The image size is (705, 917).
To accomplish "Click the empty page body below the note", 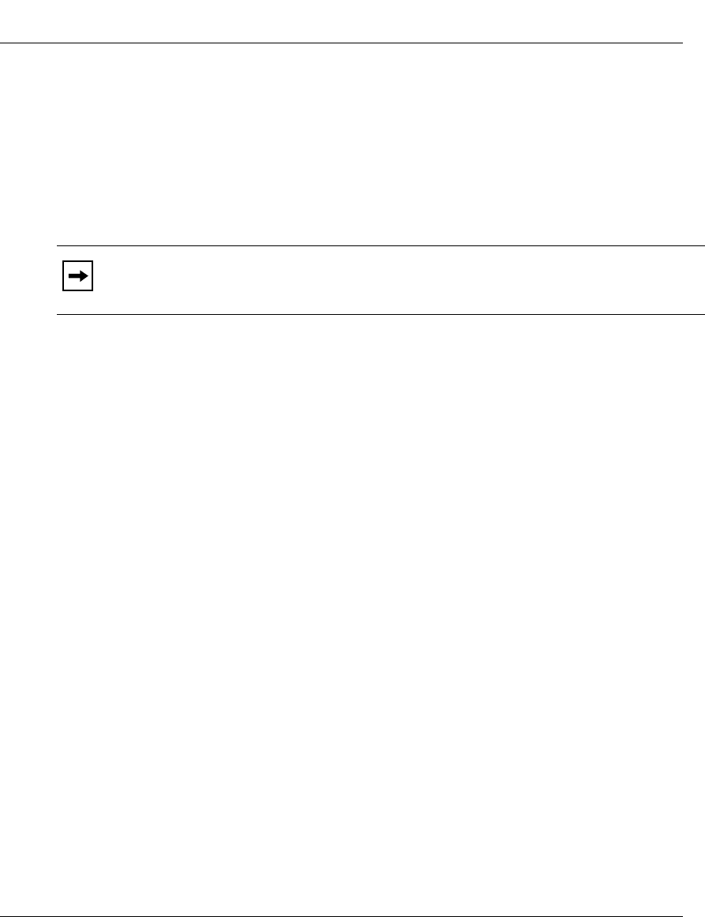I will (352, 614).
